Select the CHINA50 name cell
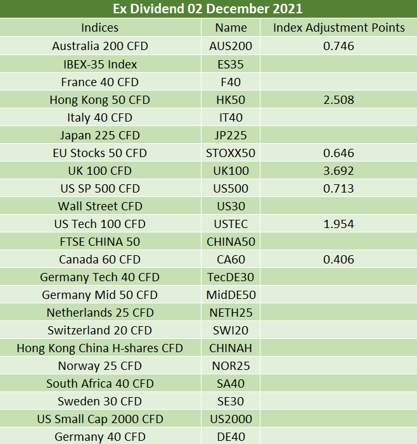Image resolution: width=417 pixels, height=444 pixels. [231, 241]
